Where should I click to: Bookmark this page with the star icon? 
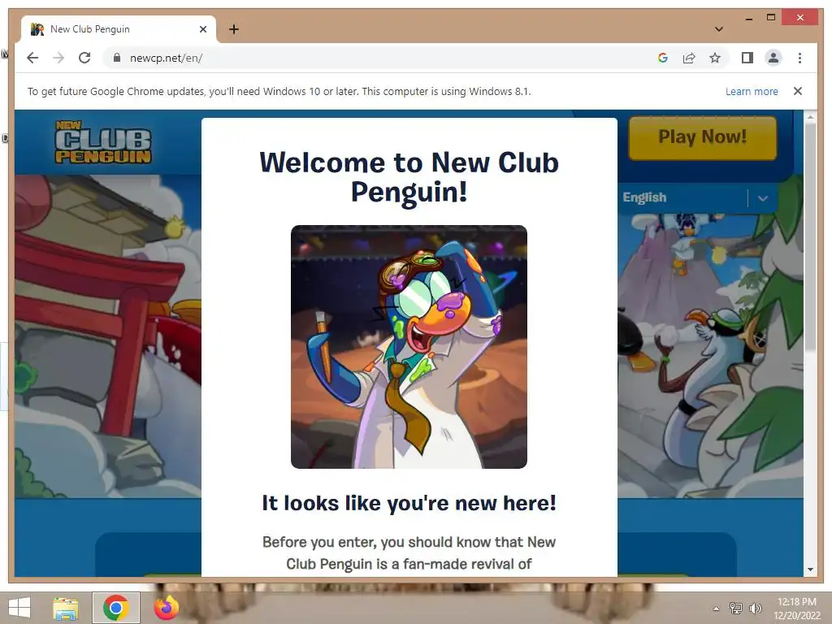tap(715, 58)
